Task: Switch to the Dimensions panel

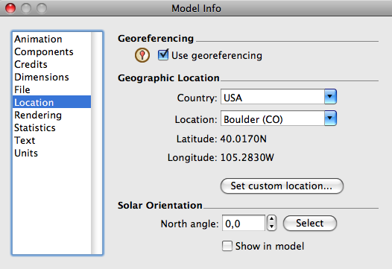Action: 51,77
